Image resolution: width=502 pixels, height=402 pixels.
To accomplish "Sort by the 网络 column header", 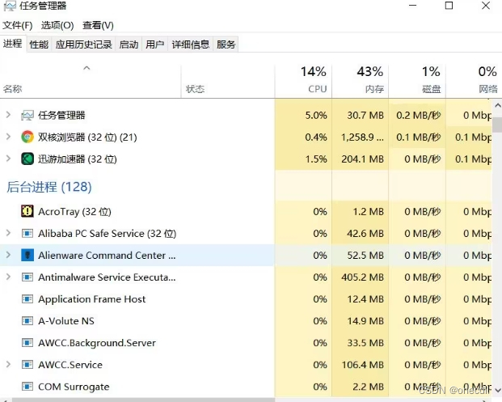I will click(x=474, y=81).
